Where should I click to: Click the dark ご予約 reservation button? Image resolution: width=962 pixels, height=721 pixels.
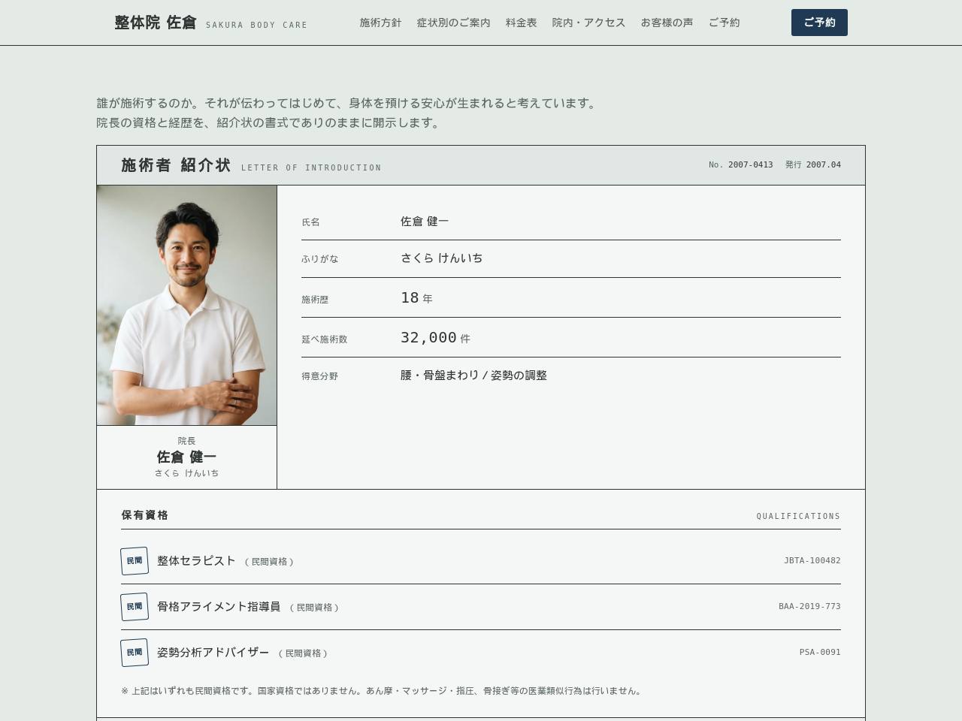click(819, 23)
